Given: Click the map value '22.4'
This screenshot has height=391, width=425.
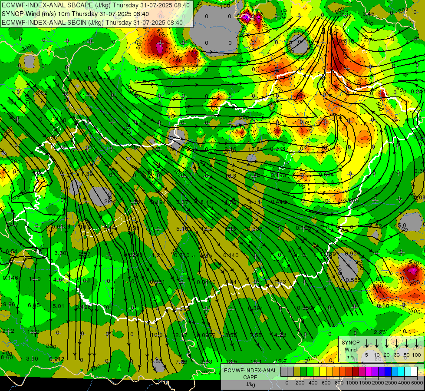Looking at the screenshot, I should click(110, 201).
